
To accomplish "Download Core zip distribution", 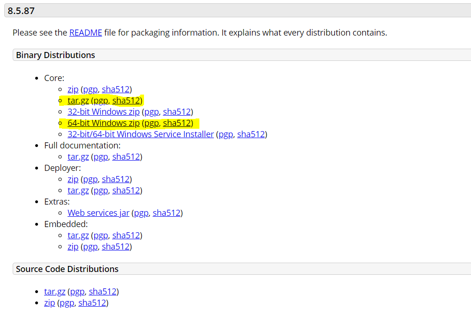I will coord(73,89).
